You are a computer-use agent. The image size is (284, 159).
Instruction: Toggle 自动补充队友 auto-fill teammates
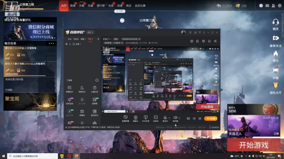[271, 118]
